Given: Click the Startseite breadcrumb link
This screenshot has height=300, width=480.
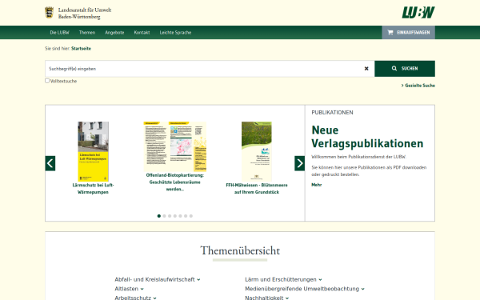Looking at the screenshot, I should click(x=81, y=48).
